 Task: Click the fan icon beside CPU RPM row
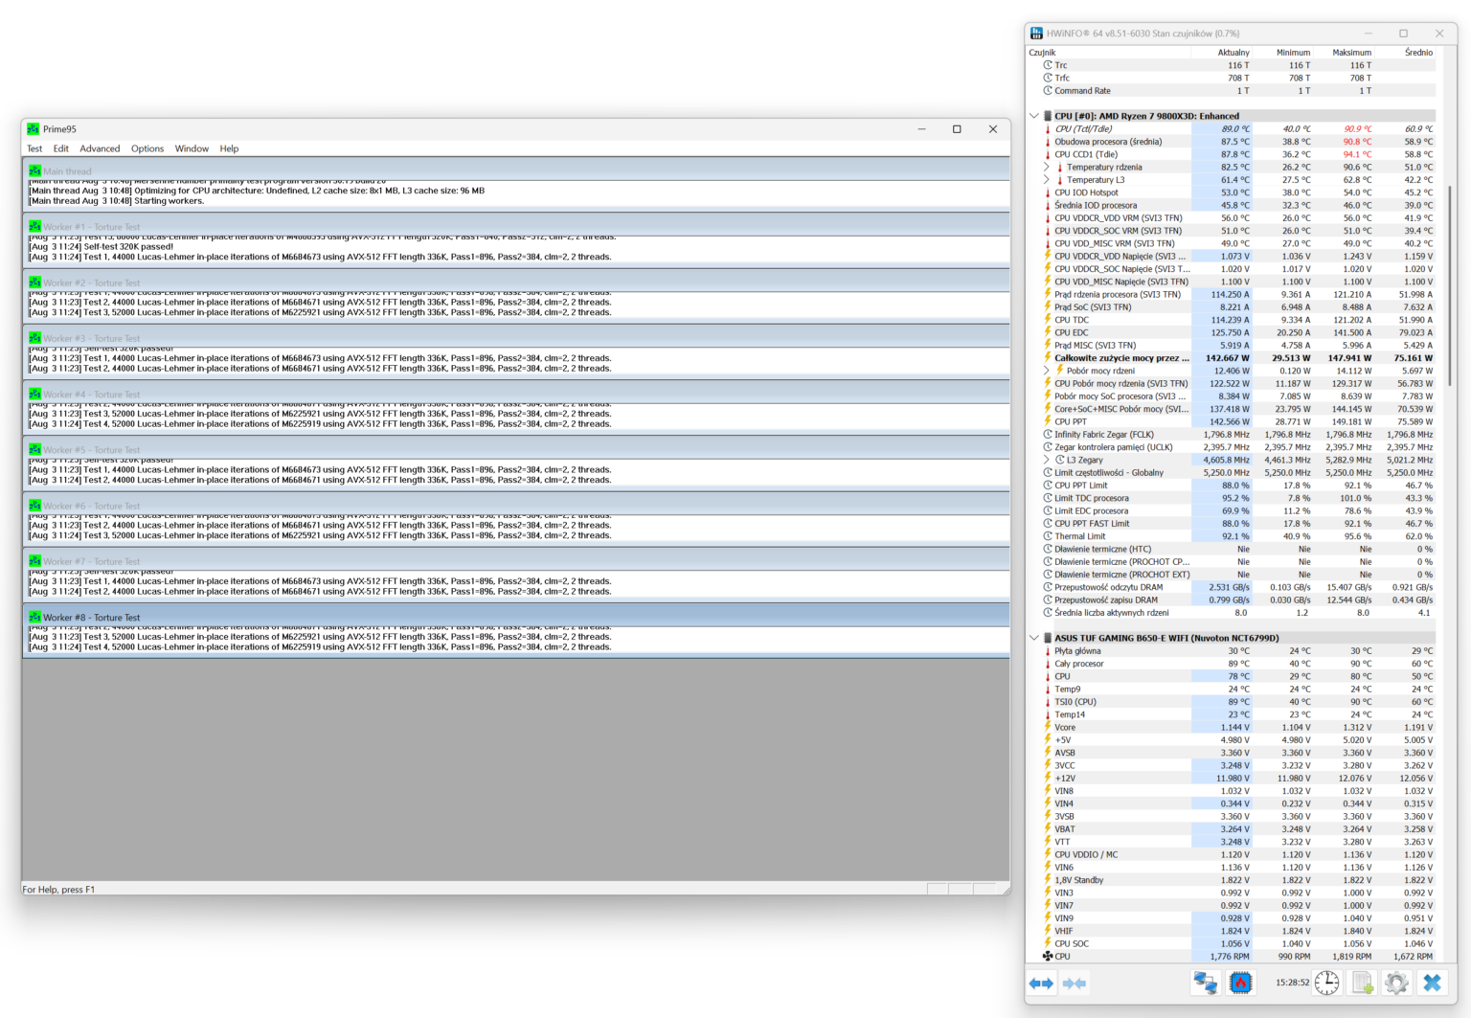1048,957
